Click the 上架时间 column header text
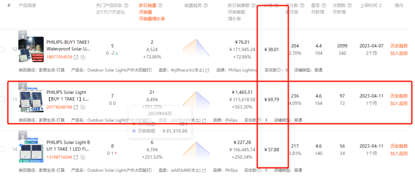Viewport: 415px width, 179px height. [x=369, y=5]
